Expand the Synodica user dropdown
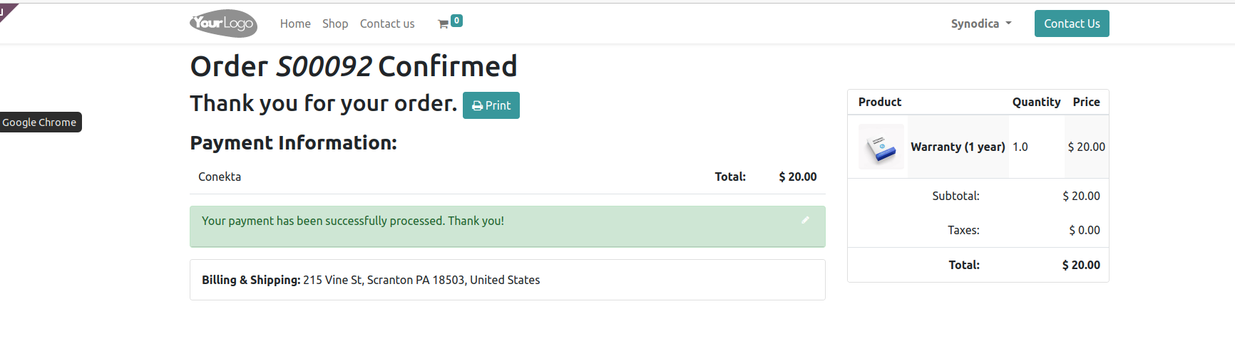The image size is (1235, 341). click(x=981, y=23)
